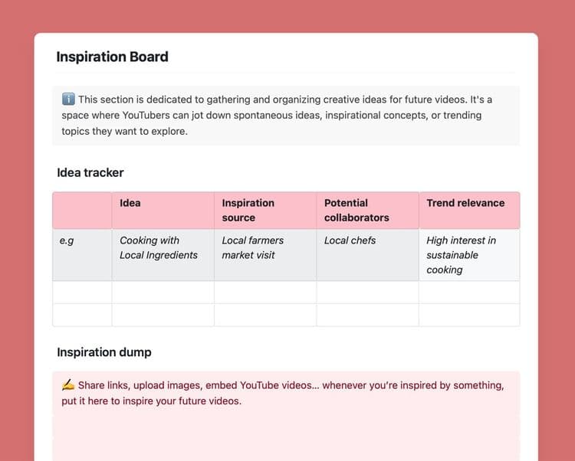Click the empty Idea cell below the example row
The height and width of the screenshot is (461, 575).
(163, 293)
